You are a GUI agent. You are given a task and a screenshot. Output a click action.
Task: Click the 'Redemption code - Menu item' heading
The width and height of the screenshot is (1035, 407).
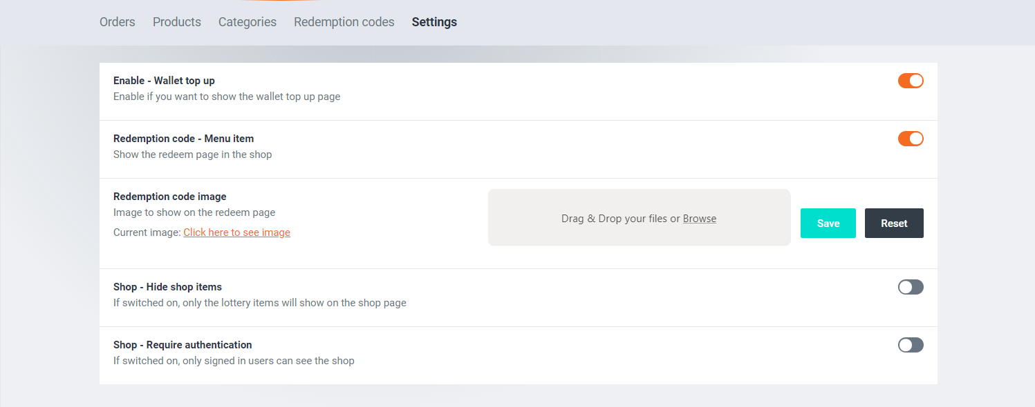pyautogui.click(x=183, y=139)
